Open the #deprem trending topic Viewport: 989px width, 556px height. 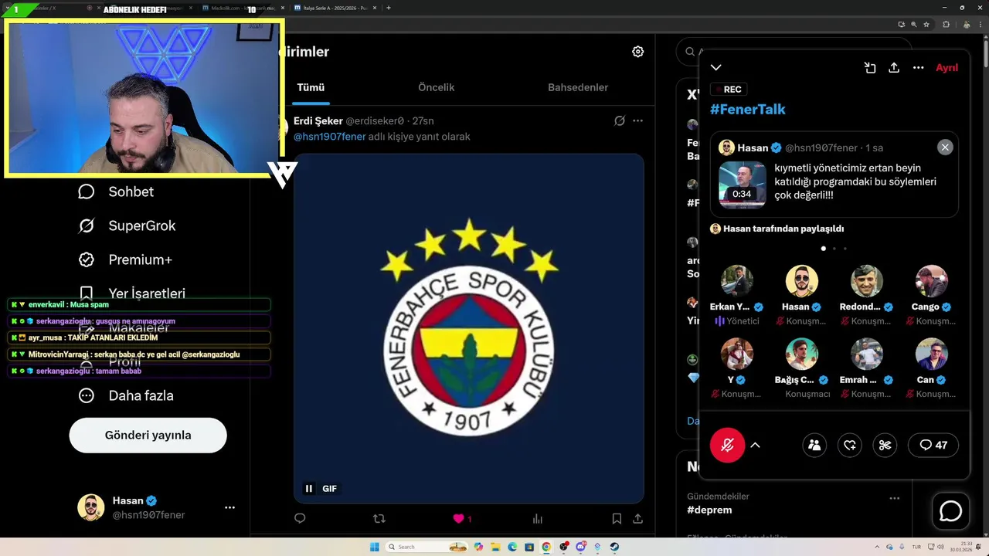click(x=709, y=510)
